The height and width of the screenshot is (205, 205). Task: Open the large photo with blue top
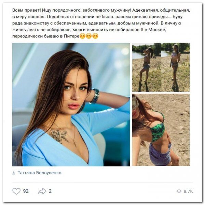71,105
